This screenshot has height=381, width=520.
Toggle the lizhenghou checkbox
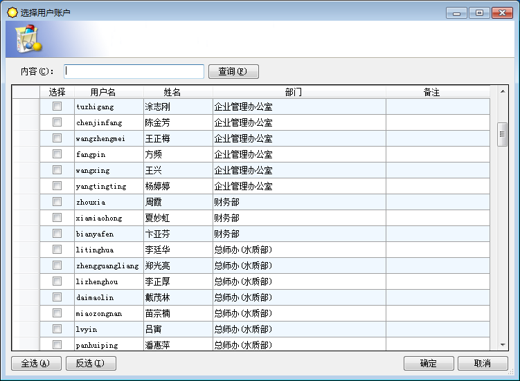[x=57, y=281]
